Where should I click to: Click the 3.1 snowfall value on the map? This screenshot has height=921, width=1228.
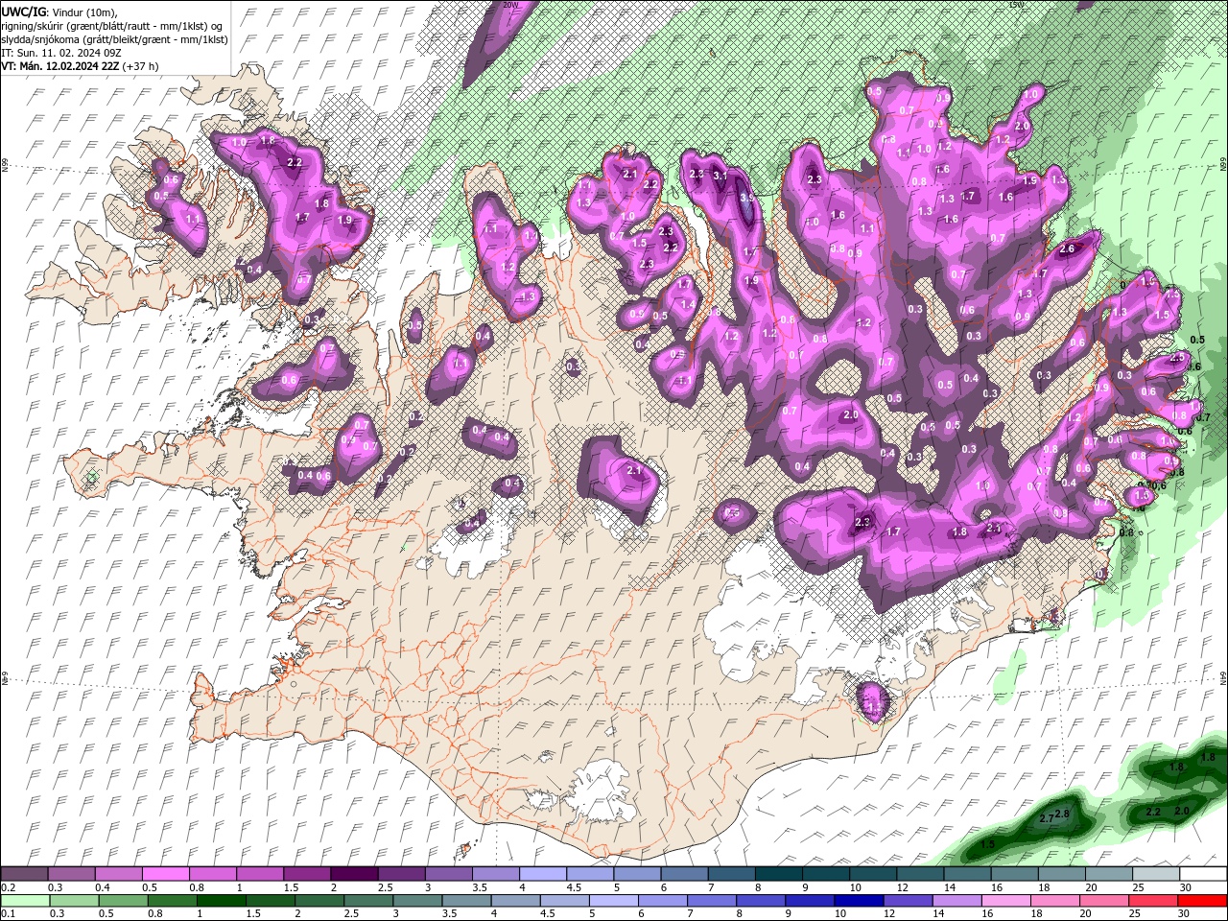[720, 176]
